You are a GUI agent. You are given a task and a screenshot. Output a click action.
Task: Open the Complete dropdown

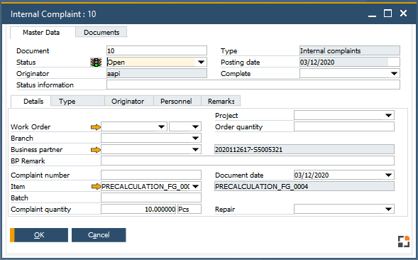(394, 73)
